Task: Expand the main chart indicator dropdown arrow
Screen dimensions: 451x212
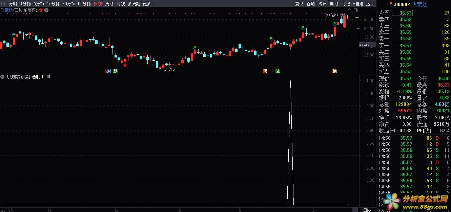Action: point(46,10)
